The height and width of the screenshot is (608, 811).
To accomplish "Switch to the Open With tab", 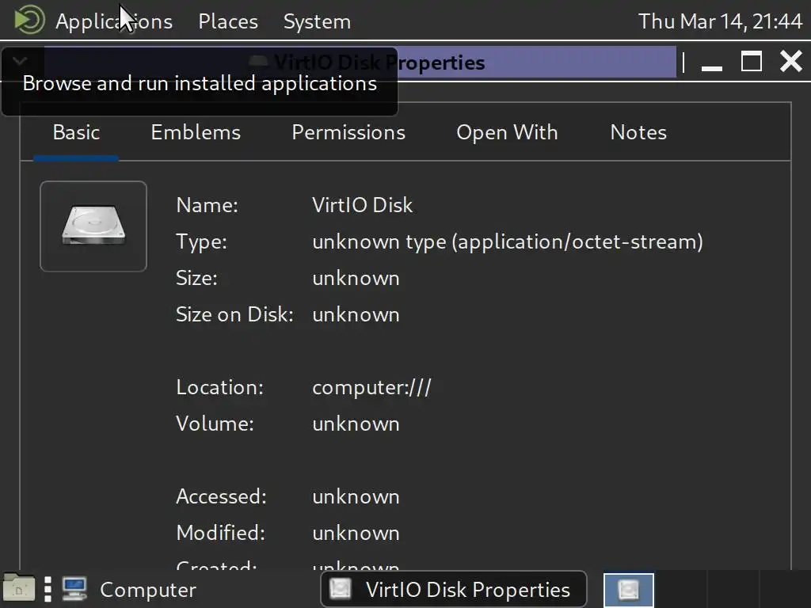I will tap(507, 132).
